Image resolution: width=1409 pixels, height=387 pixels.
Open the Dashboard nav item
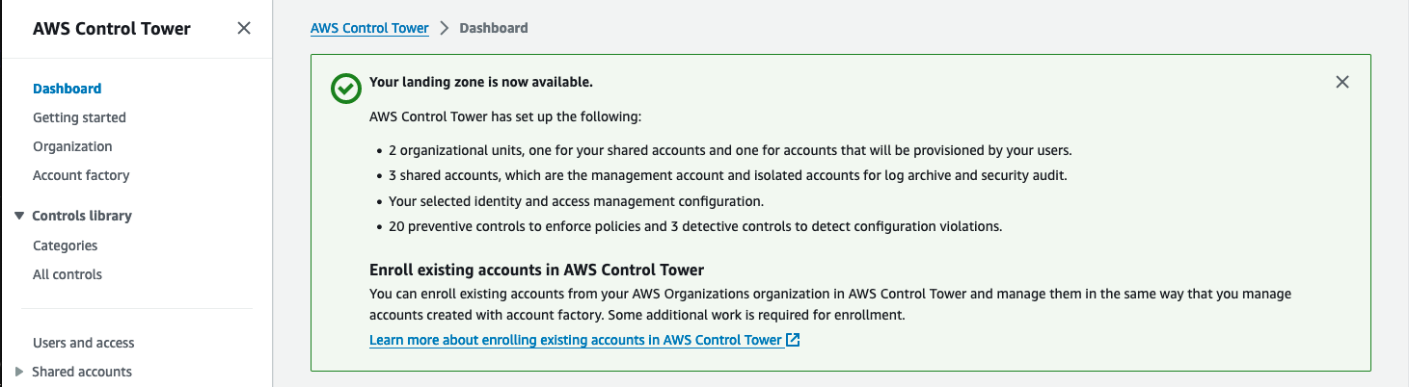click(x=67, y=89)
